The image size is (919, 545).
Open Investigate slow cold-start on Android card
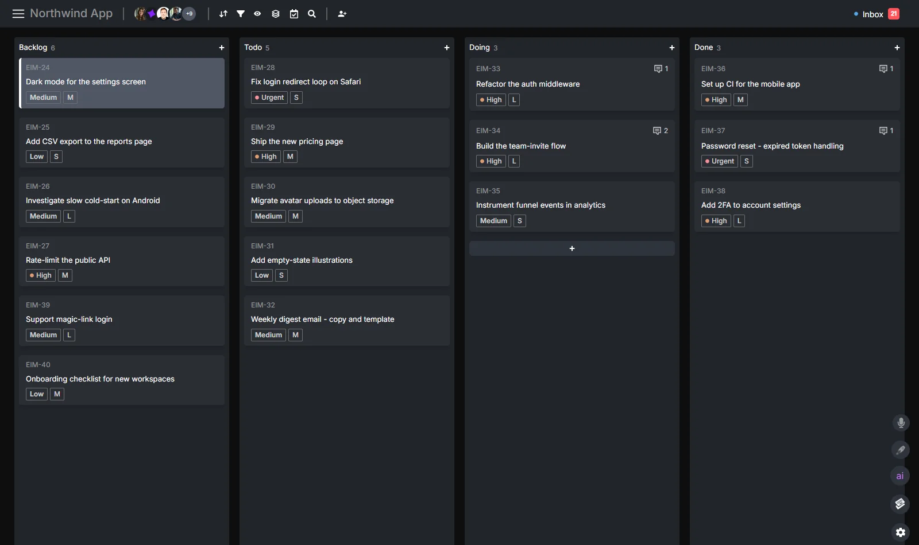[122, 202]
